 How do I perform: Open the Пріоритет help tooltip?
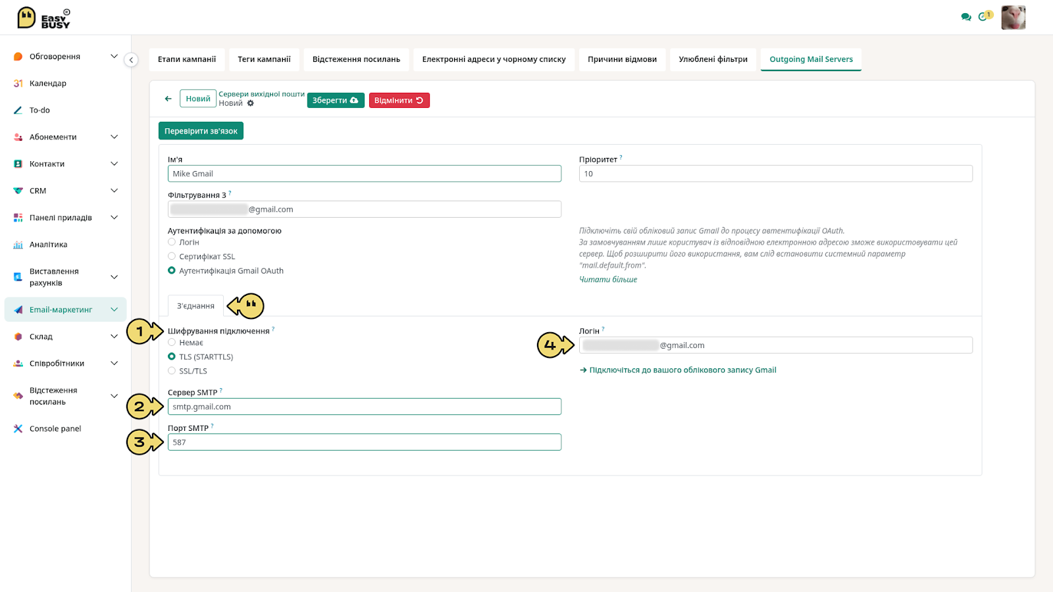click(621, 157)
